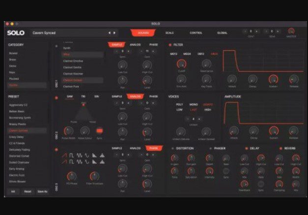Enable the Distortion effect
The width and height of the screenshot is (308, 215).
point(172,148)
